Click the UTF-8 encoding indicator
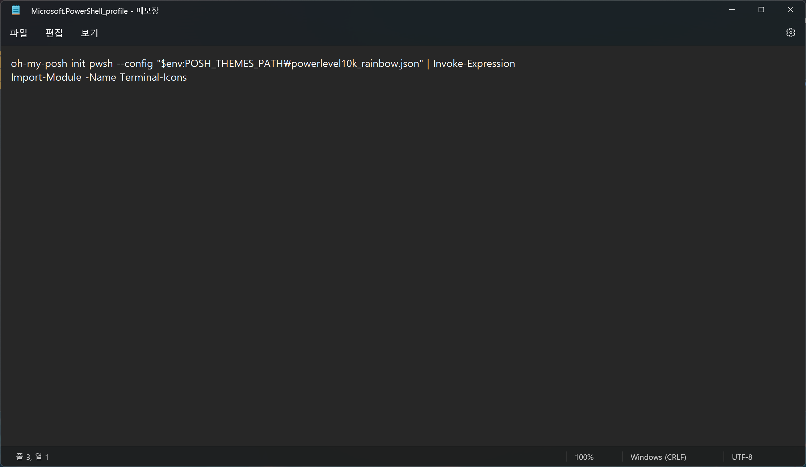This screenshot has width=806, height=467. click(x=742, y=457)
